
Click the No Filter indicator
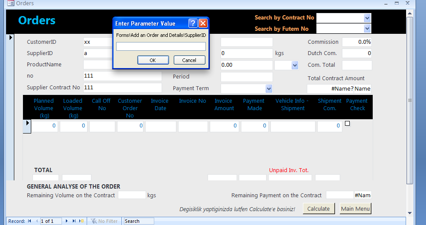tap(104, 221)
